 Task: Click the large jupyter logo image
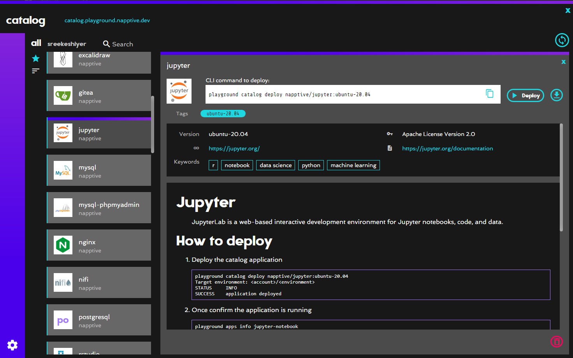click(179, 91)
